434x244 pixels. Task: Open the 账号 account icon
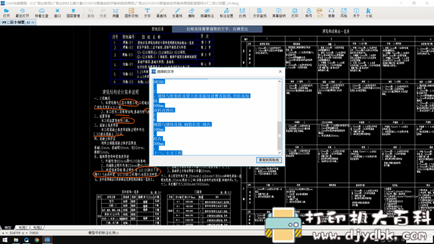pyautogui.click(x=309, y=13)
